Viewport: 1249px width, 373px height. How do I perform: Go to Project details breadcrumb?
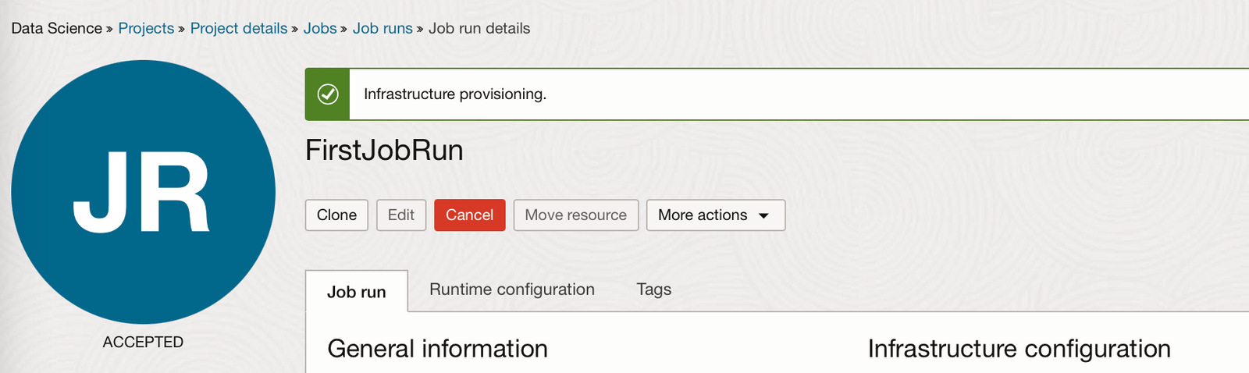point(239,28)
